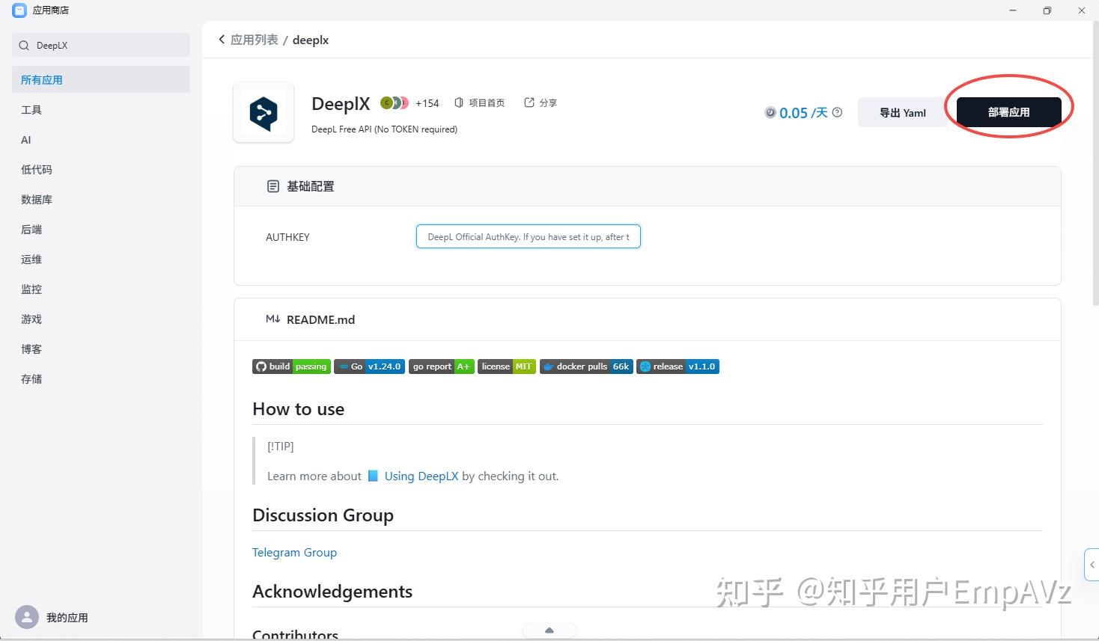The image size is (1099, 641).
Task: Collapse the panel using bottom up arrow
Action: click(549, 631)
